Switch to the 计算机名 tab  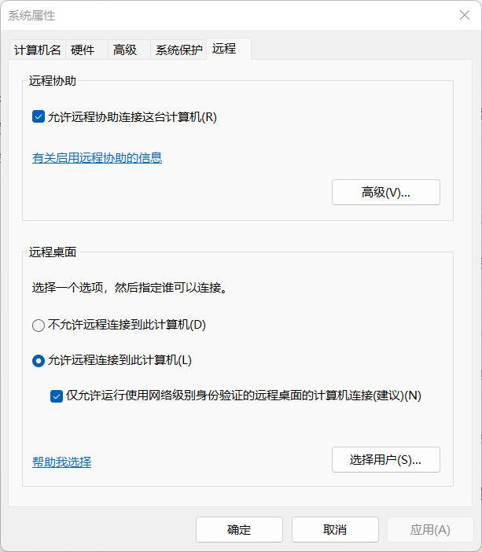coord(38,50)
